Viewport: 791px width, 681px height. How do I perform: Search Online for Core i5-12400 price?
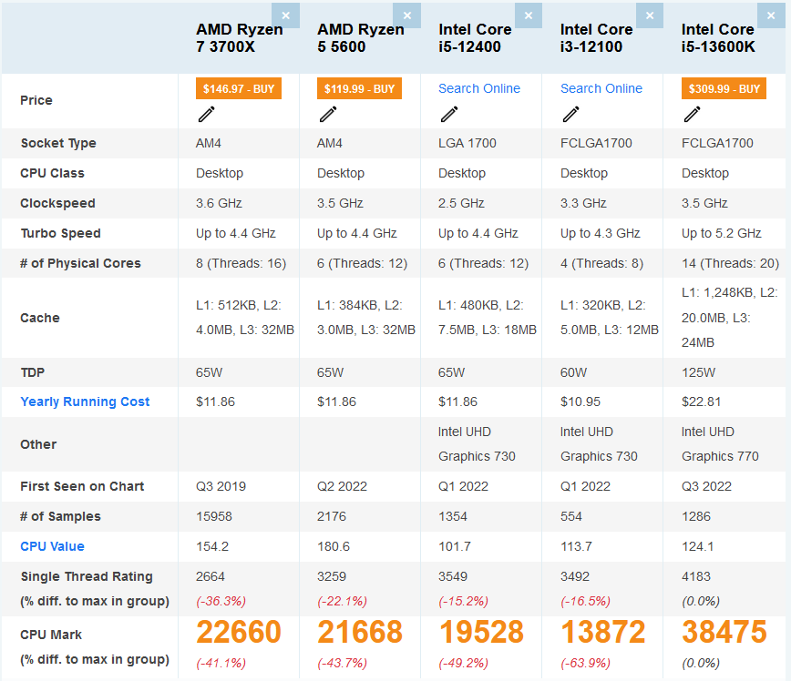(x=479, y=88)
